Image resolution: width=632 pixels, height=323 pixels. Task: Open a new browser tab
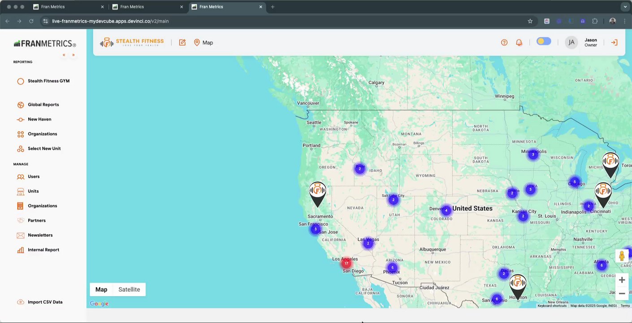pos(273,7)
